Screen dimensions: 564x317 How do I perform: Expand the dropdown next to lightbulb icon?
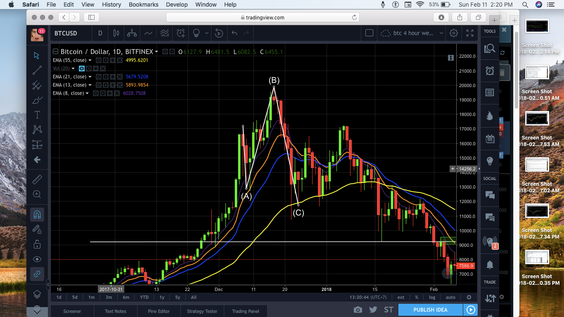point(206,33)
